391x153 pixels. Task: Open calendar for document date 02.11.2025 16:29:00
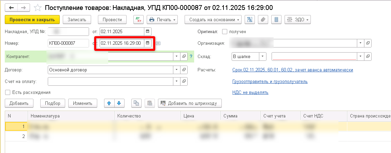147,43
